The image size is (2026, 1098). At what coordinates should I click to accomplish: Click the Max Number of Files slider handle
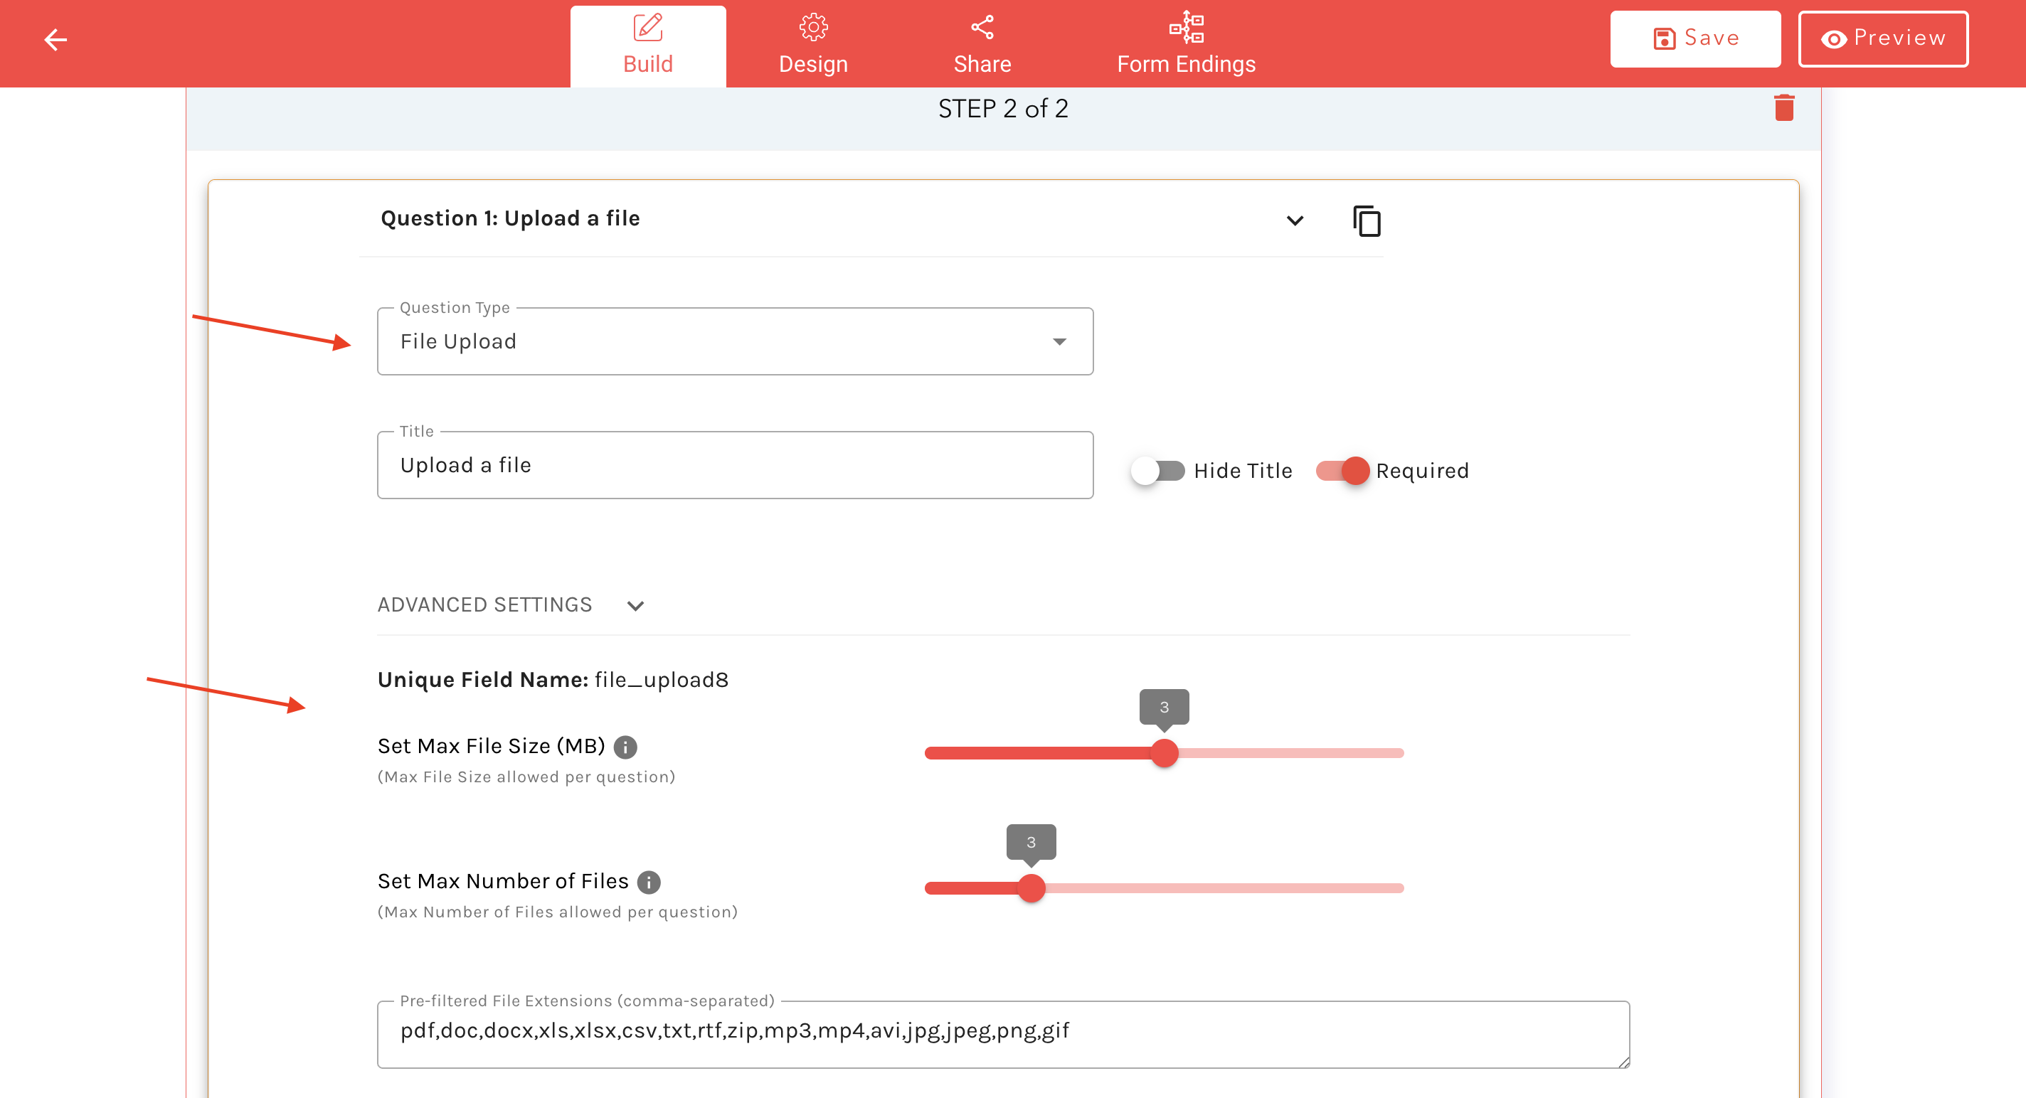tap(1031, 888)
